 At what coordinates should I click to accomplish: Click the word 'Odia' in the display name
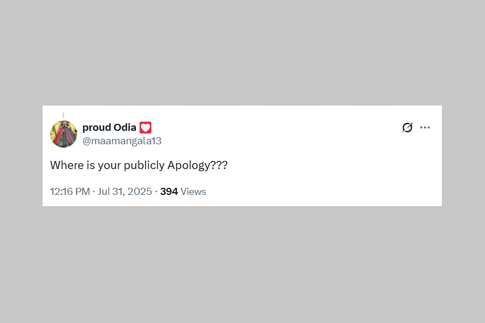(125, 128)
